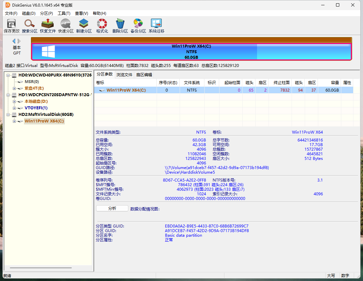Switch to the 扇区编辑 tab
Image resolution: width=363 pixels, height=281 pixels.
click(x=144, y=75)
